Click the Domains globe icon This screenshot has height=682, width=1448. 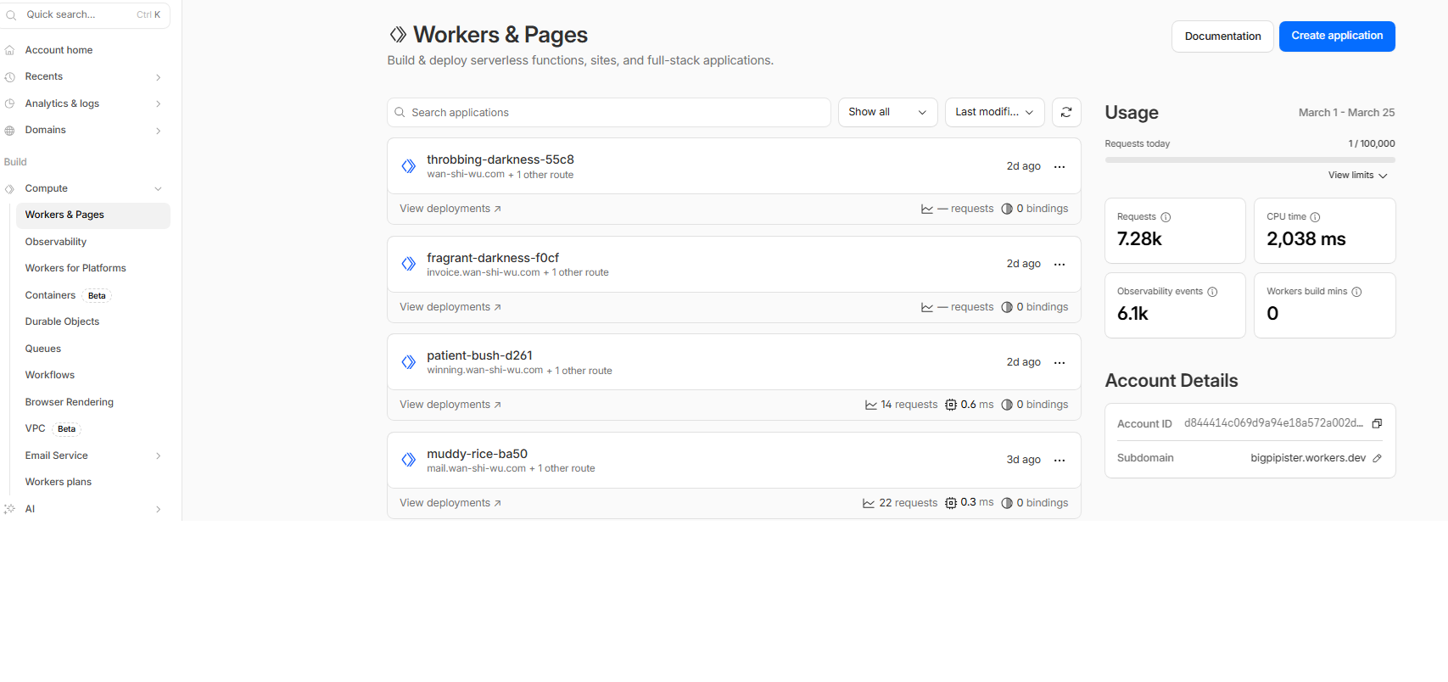pyautogui.click(x=9, y=131)
